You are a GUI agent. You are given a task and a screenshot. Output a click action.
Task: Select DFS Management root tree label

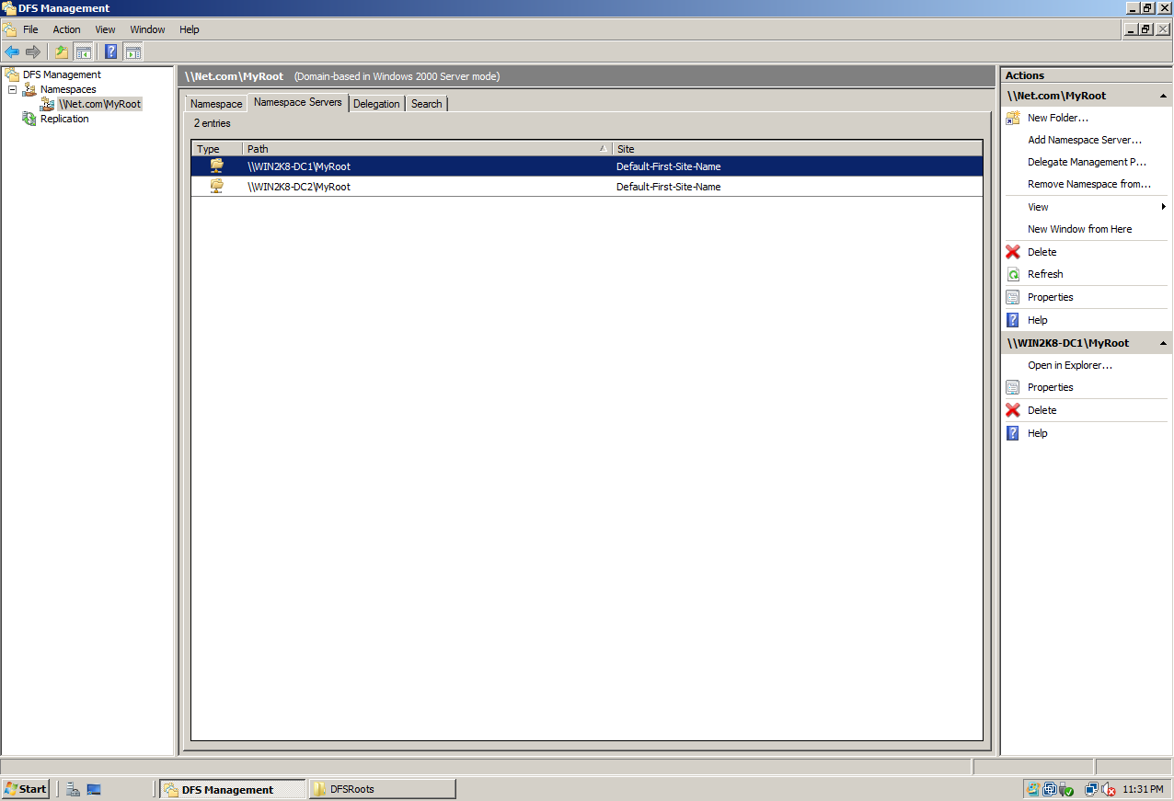(62, 74)
